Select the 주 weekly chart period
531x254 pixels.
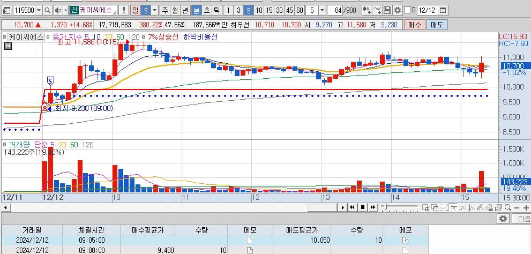click(164, 10)
